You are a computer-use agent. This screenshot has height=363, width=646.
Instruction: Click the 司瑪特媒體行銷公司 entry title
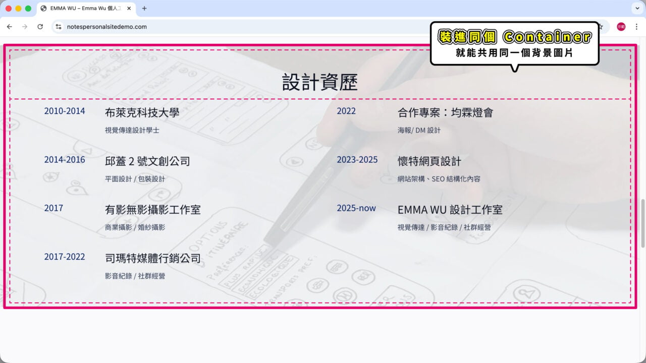coord(153,259)
